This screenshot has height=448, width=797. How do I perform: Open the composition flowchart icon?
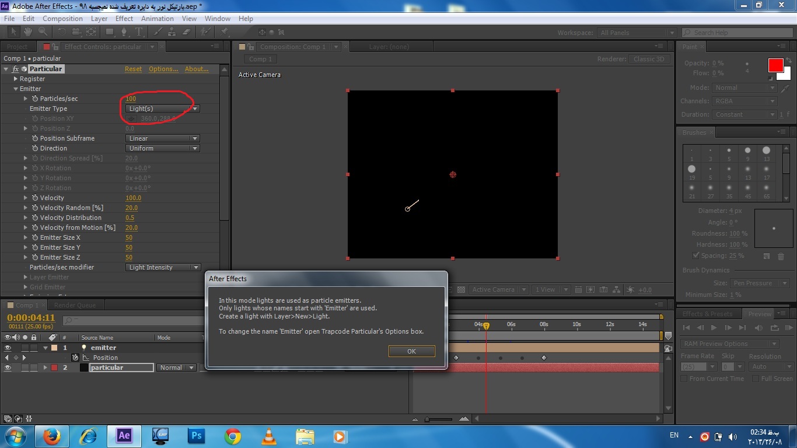616,289
